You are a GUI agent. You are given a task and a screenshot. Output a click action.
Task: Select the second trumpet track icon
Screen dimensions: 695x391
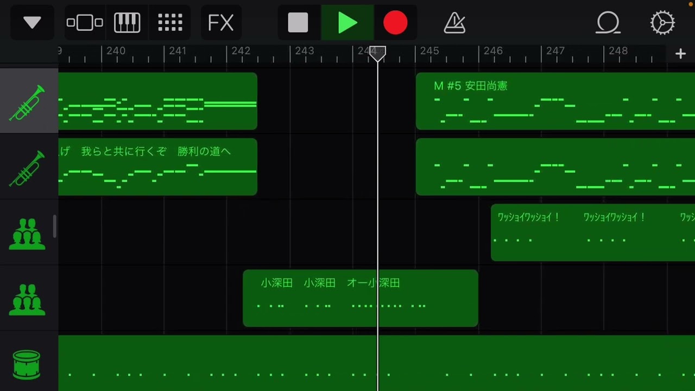27,168
